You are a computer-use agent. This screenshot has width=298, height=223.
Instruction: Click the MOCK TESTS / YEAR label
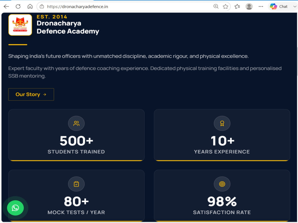76,212
